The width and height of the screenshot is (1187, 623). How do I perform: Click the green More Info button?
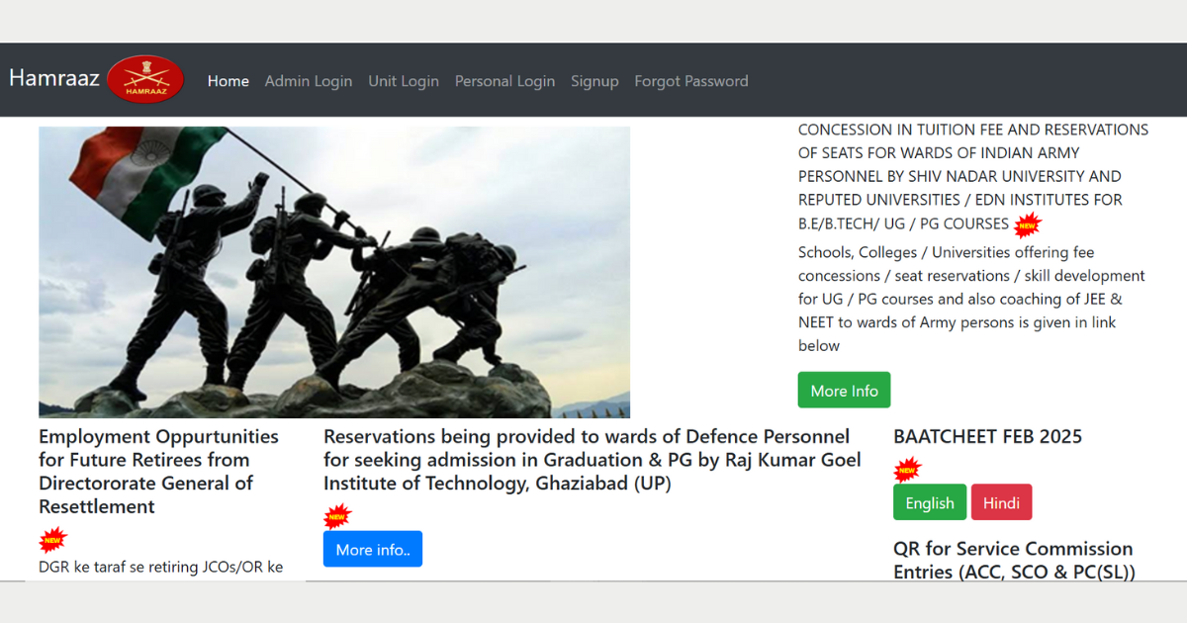pyautogui.click(x=845, y=391)
